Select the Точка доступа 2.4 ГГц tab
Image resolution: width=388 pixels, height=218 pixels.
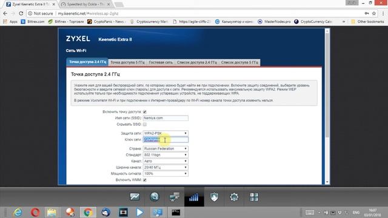tap(87, 62)
